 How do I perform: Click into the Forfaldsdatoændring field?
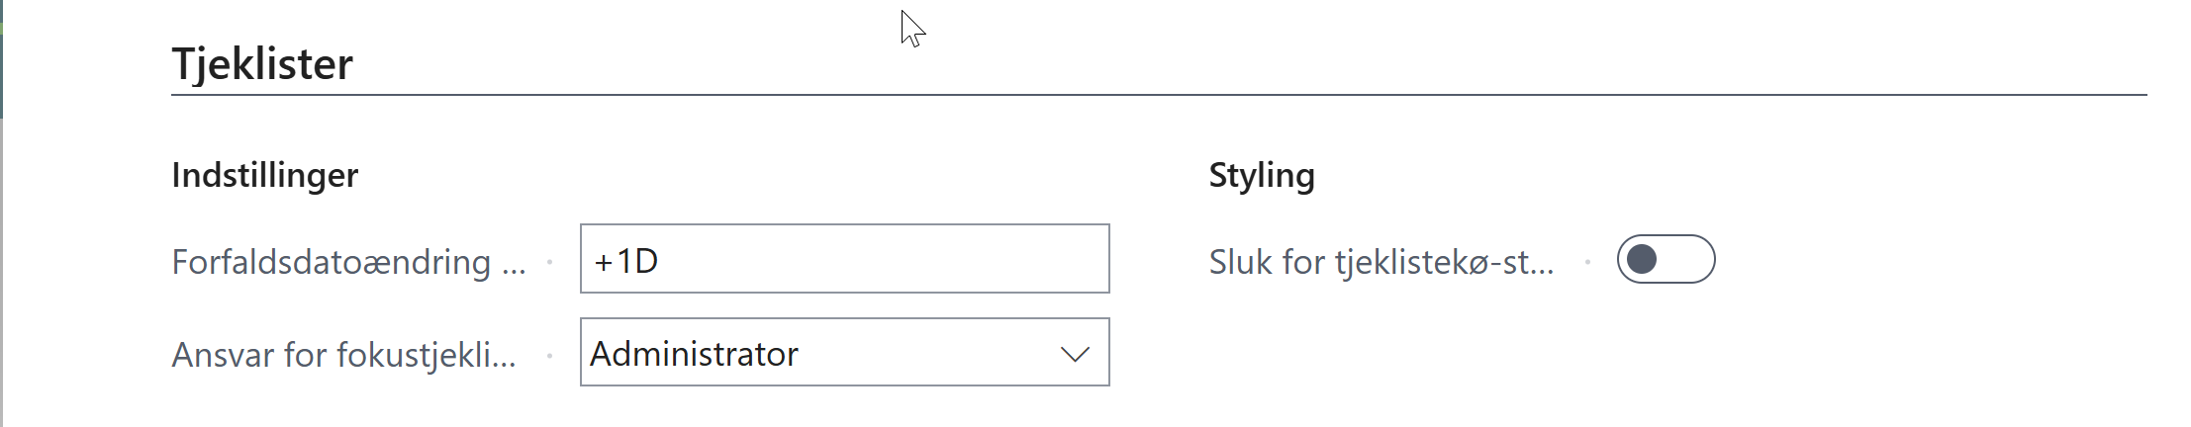point(844,259)
